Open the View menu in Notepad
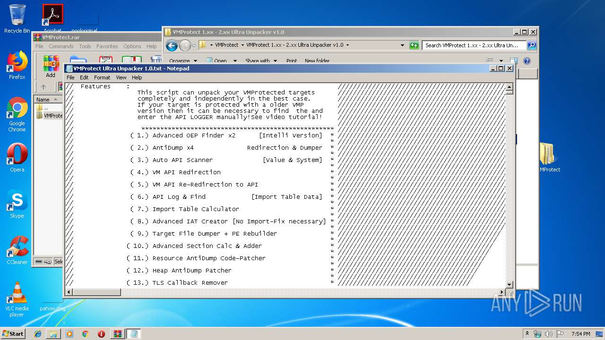This screenshot has width=605, height=340. coord(121,77)
